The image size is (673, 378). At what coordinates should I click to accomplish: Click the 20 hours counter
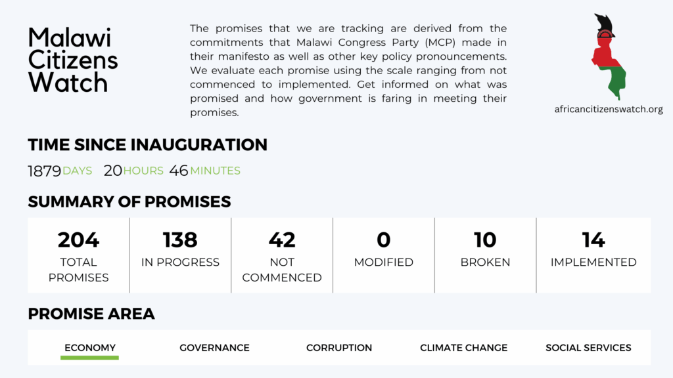coord(133,171)
